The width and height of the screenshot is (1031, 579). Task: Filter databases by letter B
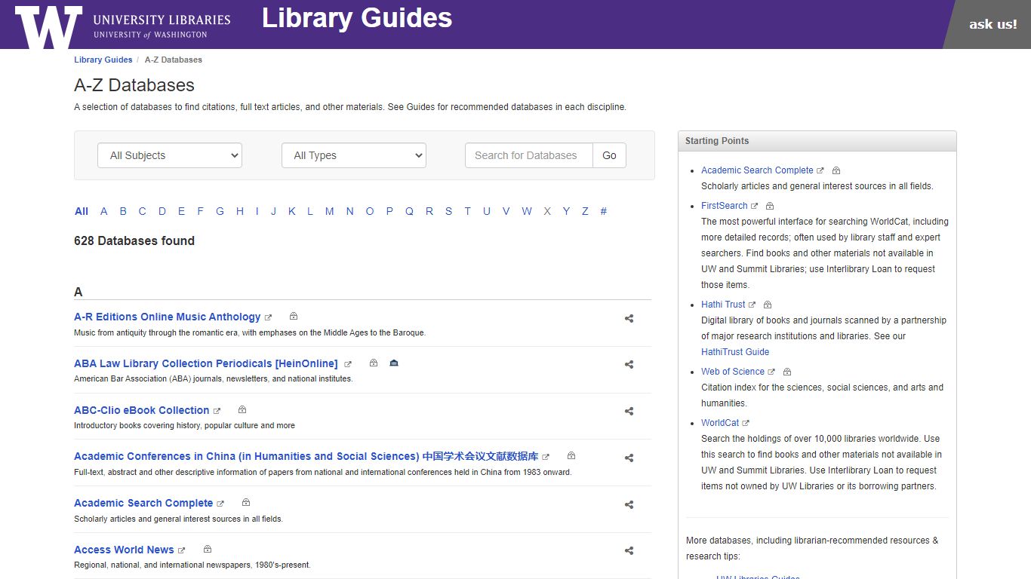click(x=123, y=211)
